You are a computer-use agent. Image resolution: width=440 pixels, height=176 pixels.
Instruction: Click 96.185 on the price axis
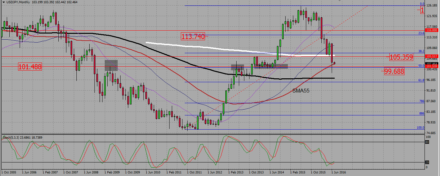pyautogui.click(x=431, y=80)
